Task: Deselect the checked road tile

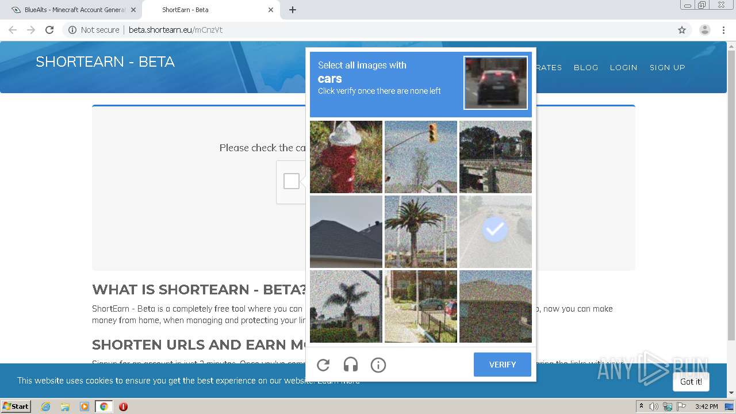Action: [496, 232]
